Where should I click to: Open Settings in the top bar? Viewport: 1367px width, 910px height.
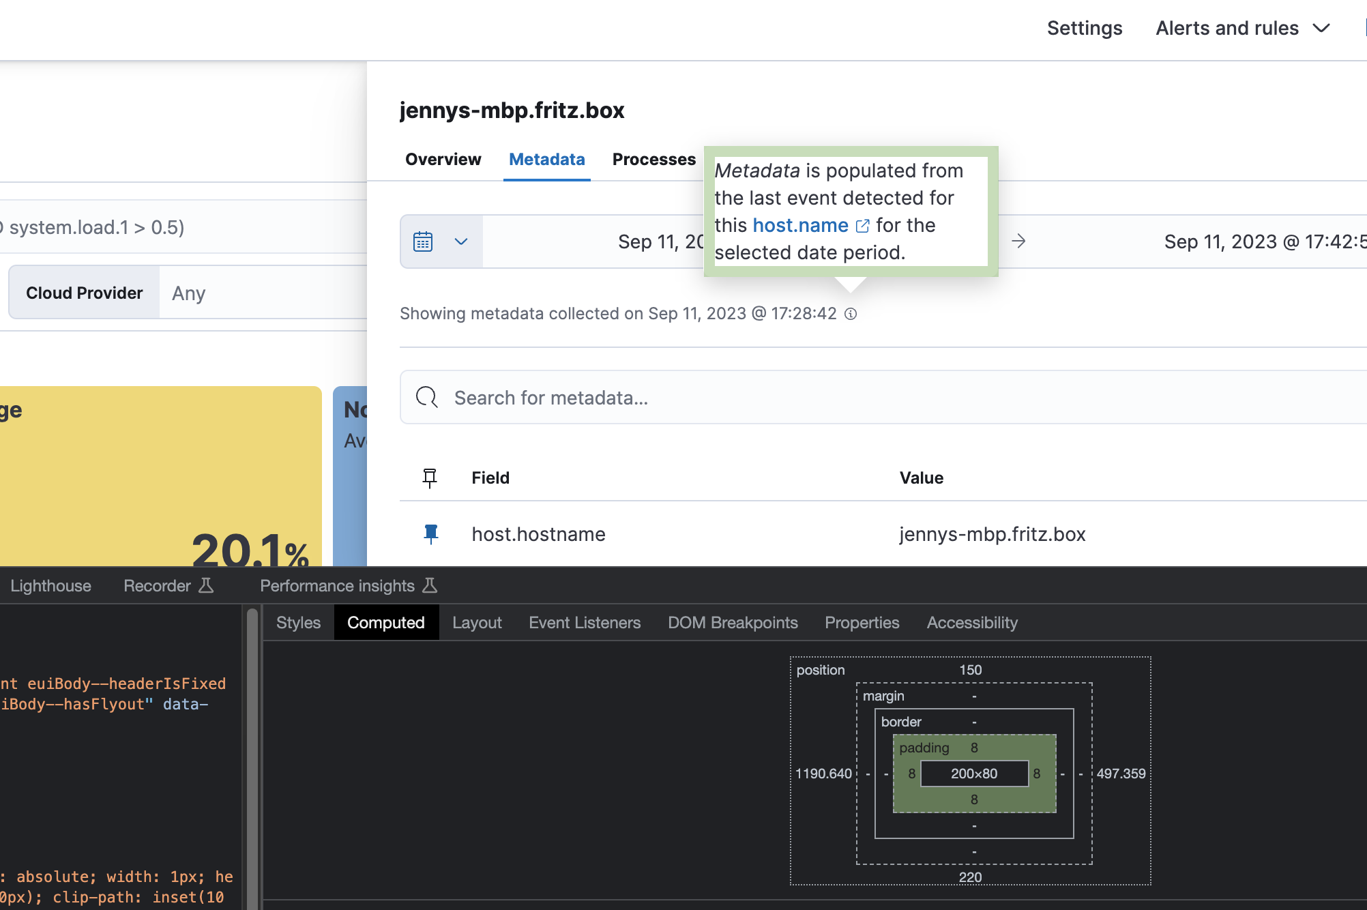click(1085, 28)
